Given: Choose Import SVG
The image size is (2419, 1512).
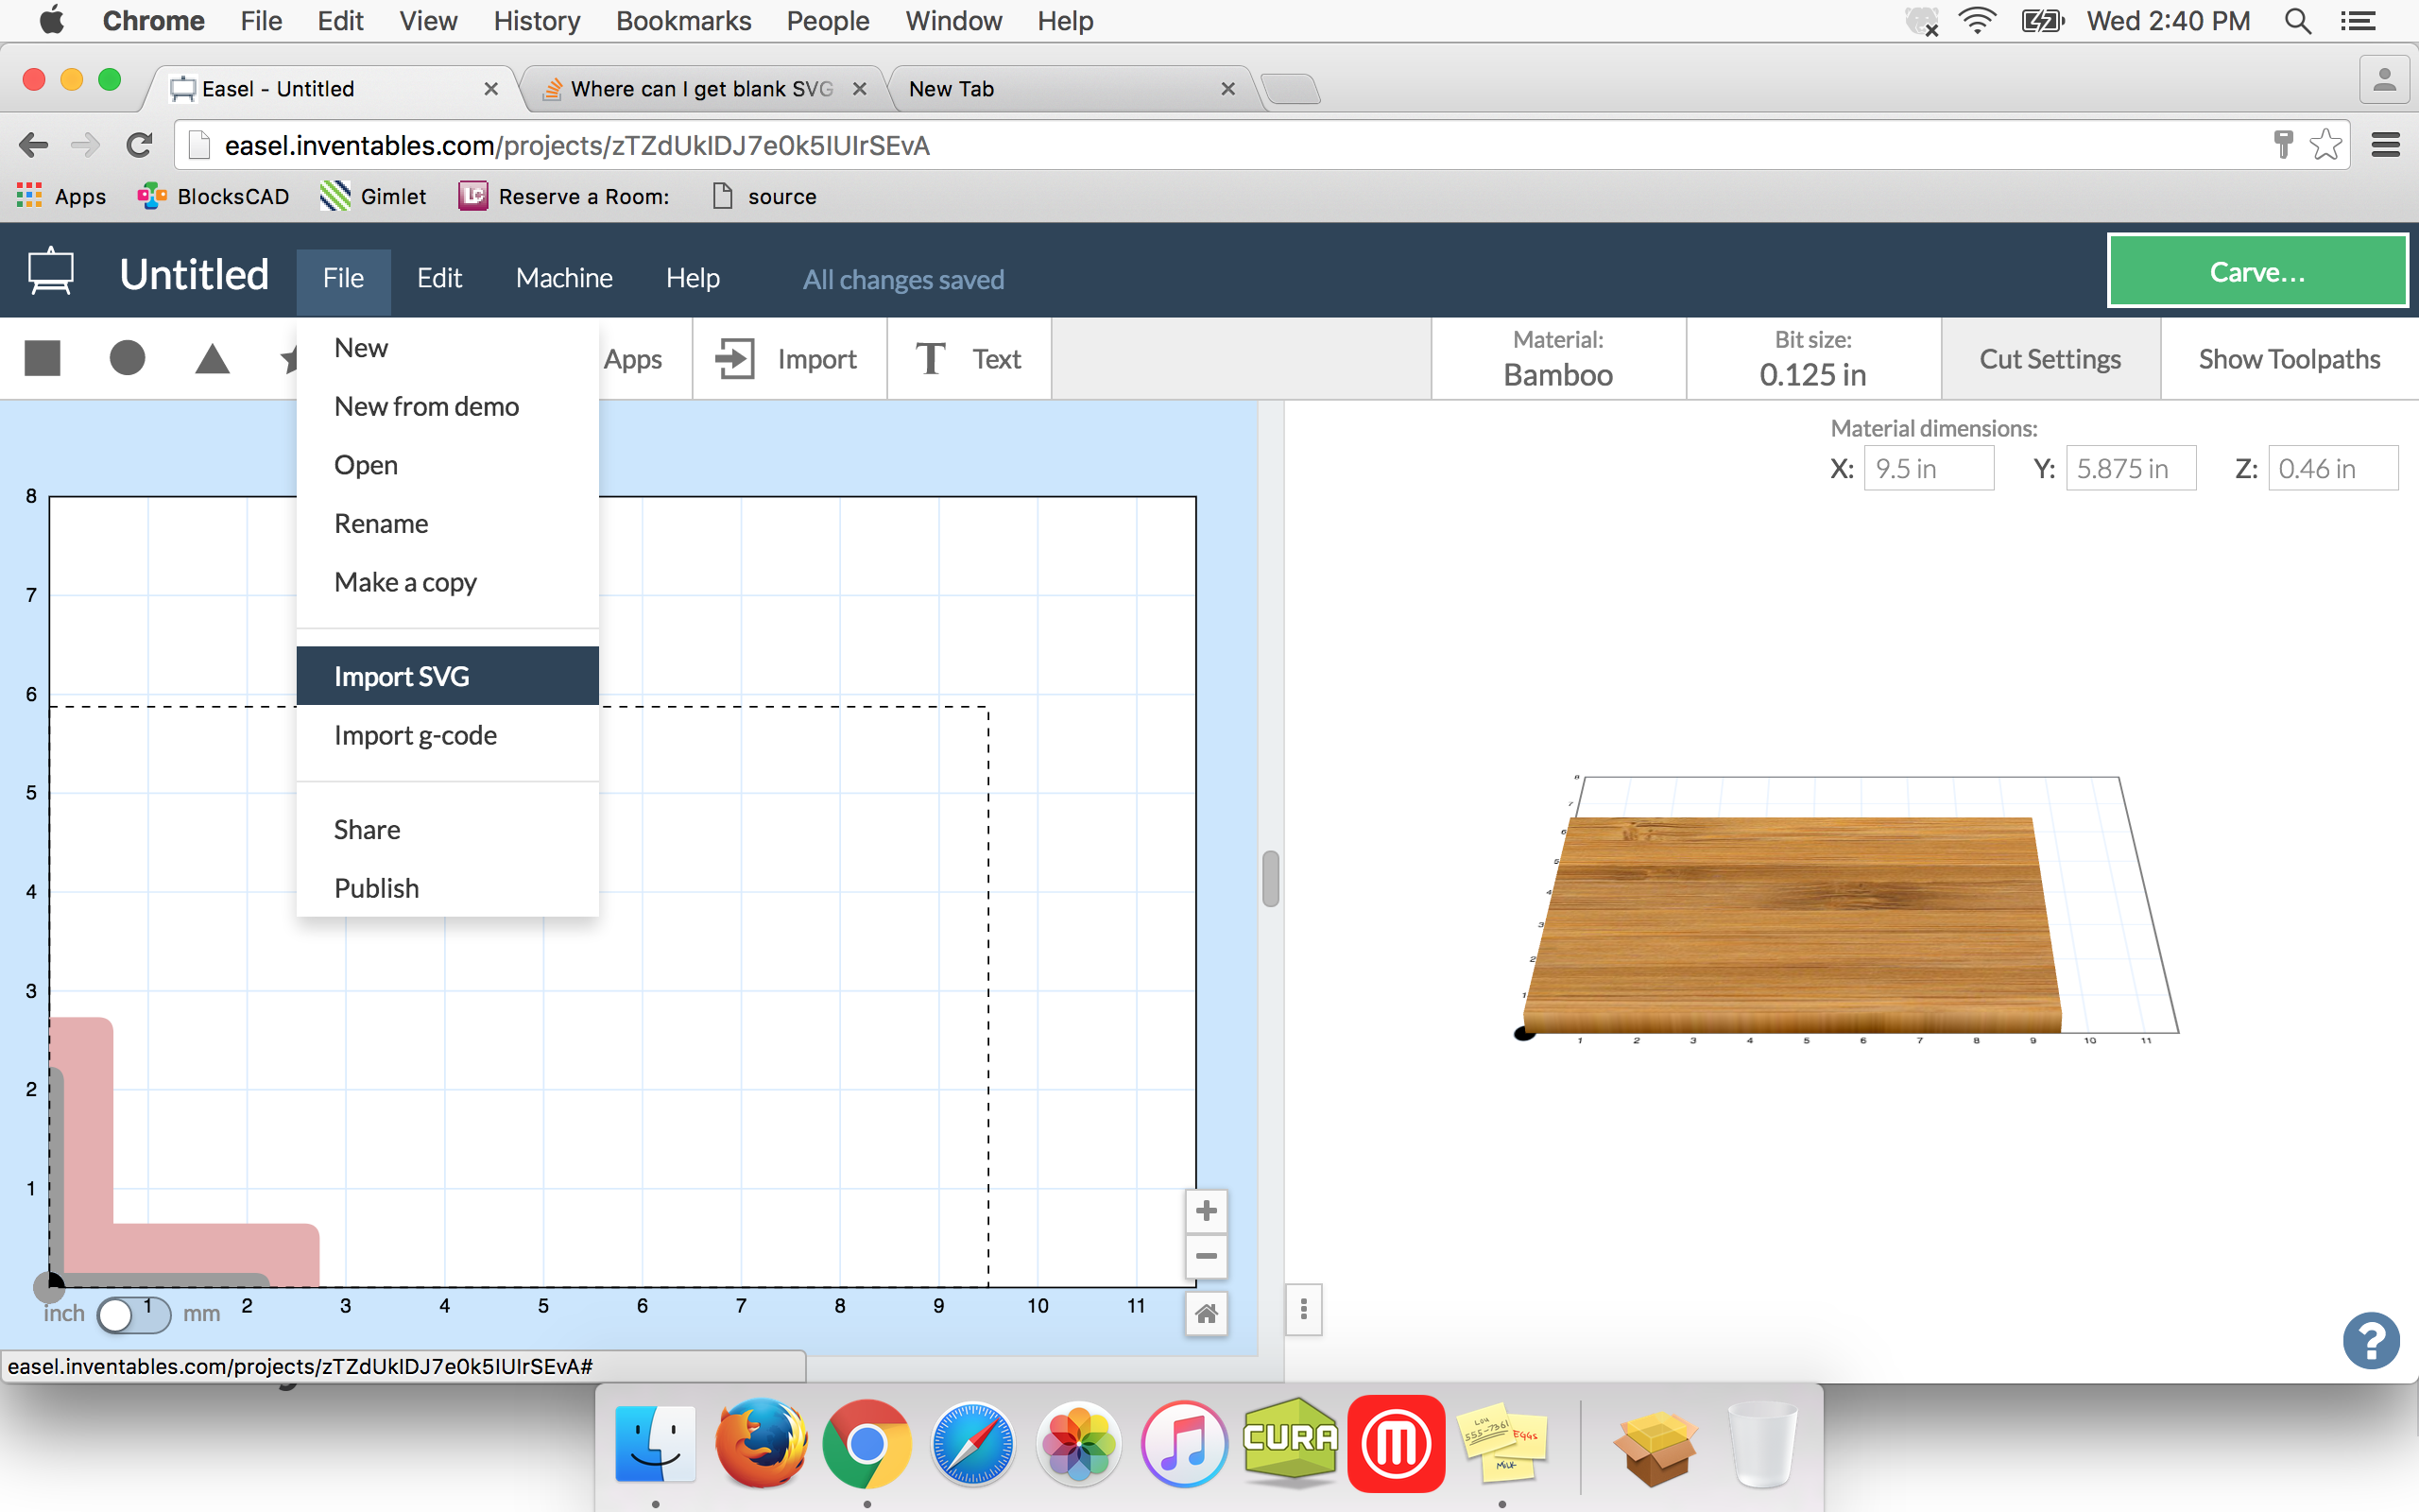Looking at the screenshot, I should click(x=448, y=676).
